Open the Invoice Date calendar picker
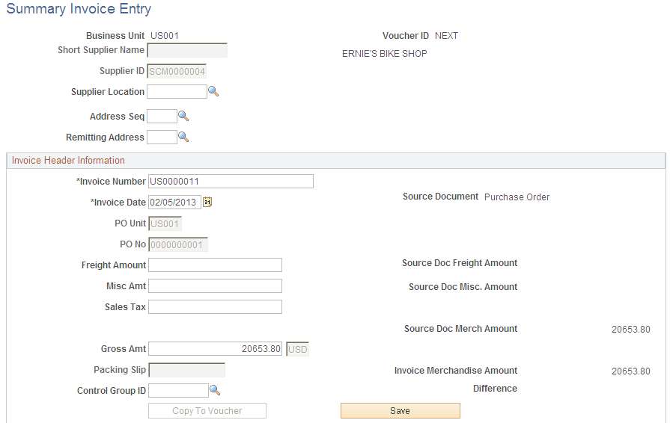This screenshot has height=423, width=670. (x=207, y=202)
